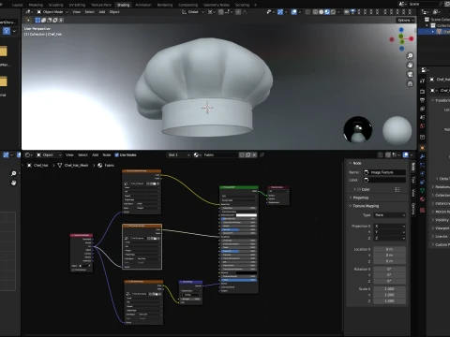Open the Material properties tab icon
Viewport: 450px width, 337px height.
[422, 198]
